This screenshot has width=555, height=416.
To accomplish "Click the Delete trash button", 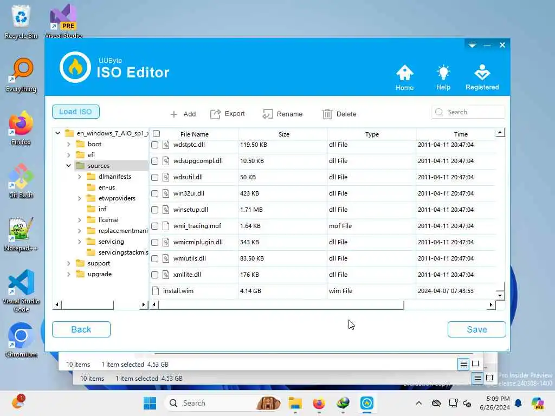I will 339,114.
